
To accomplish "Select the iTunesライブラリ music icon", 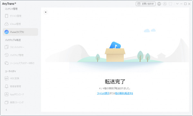I will coord(6,32).
